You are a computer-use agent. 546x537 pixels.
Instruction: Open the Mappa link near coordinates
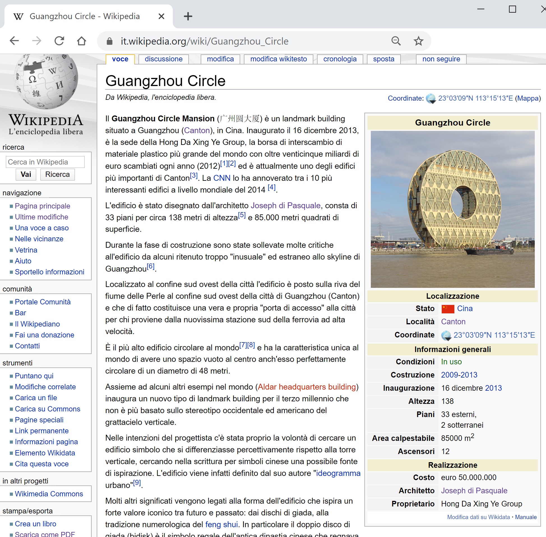528,98
